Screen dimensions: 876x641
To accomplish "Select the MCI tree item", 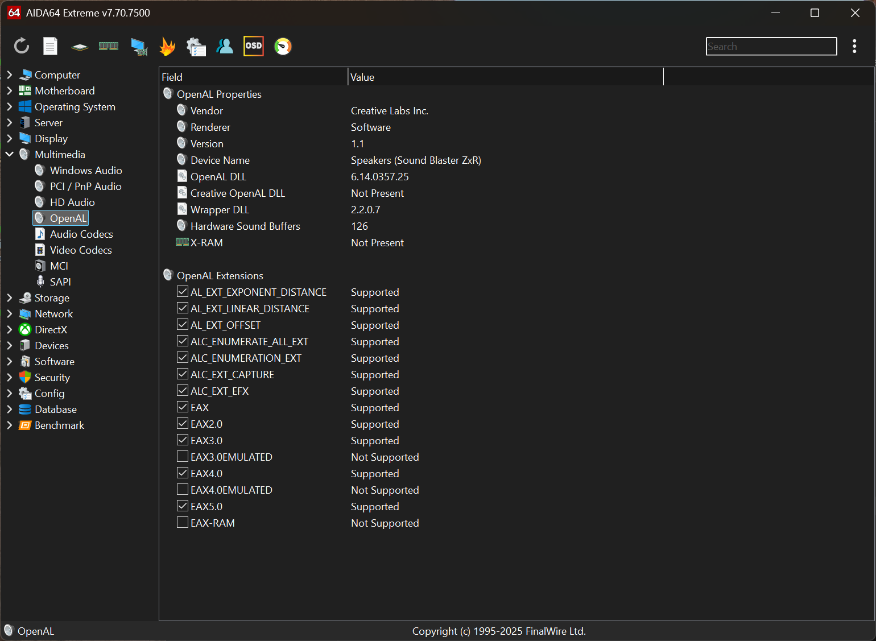I will pos(59,266).
